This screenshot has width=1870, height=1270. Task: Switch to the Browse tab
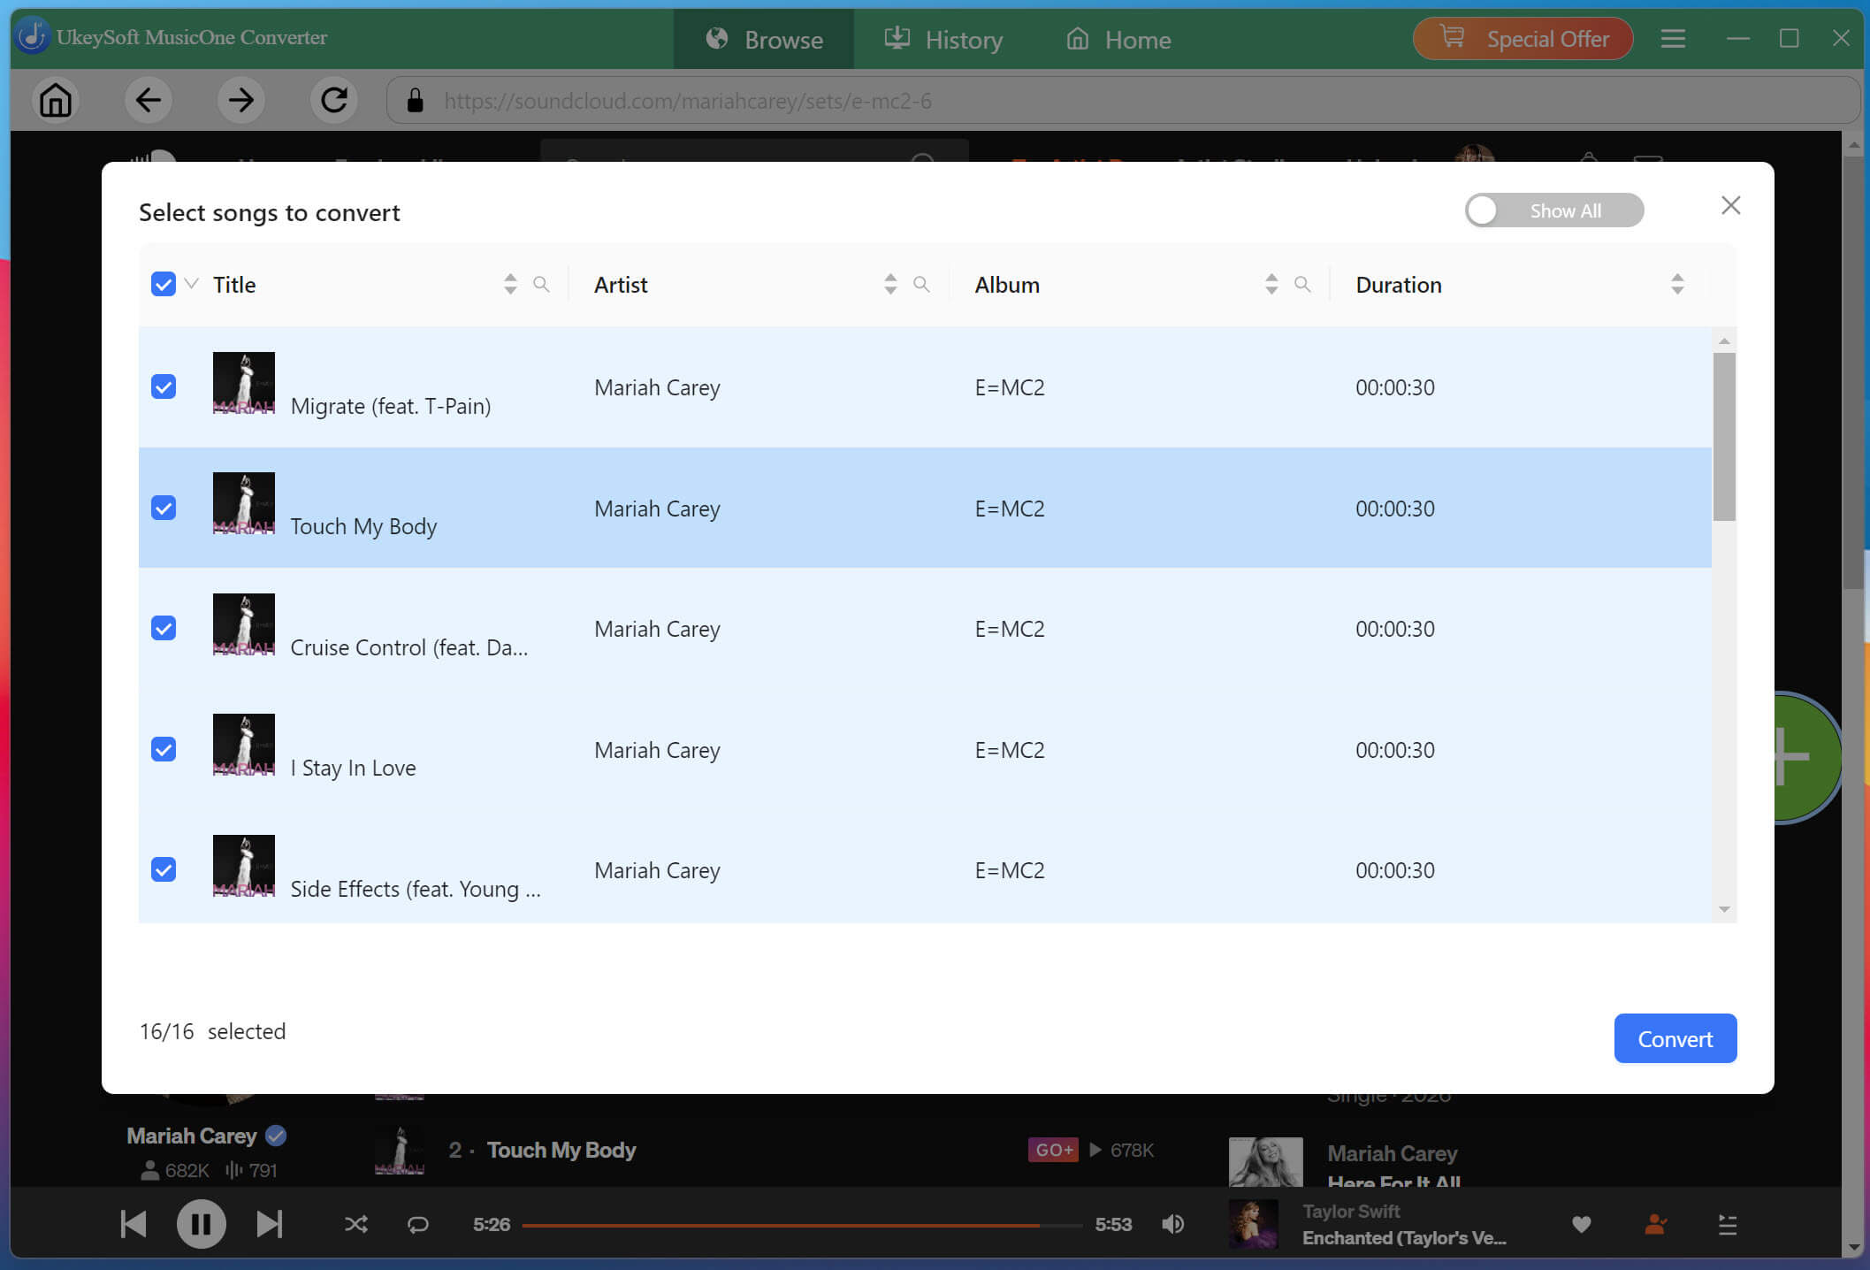pos(764,39)
